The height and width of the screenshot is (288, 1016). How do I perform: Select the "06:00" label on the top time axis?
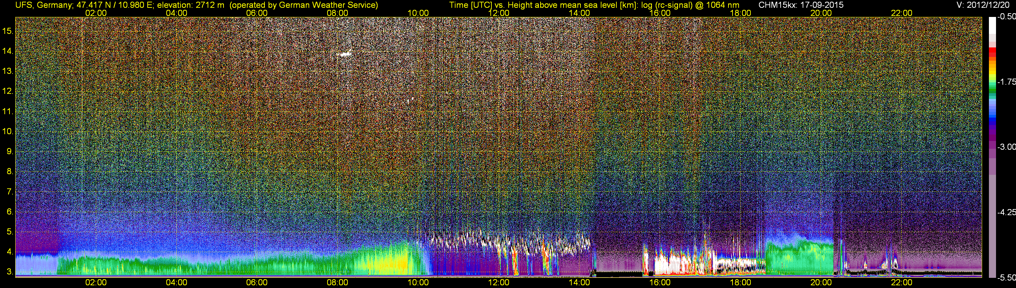coord(257,13)
